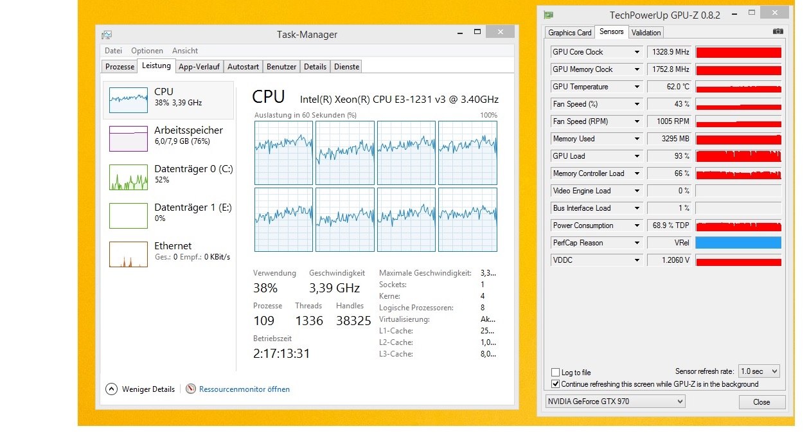The image size is (809, 433).
Task: Open the Datei menu
Action: (x=113, y=51)
